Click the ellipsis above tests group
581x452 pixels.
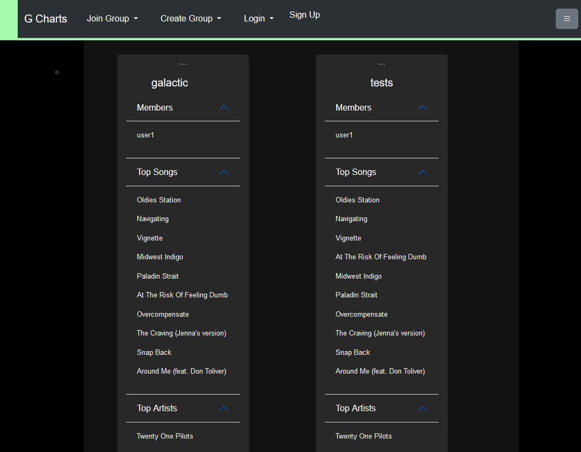click(x=382, y=64)
